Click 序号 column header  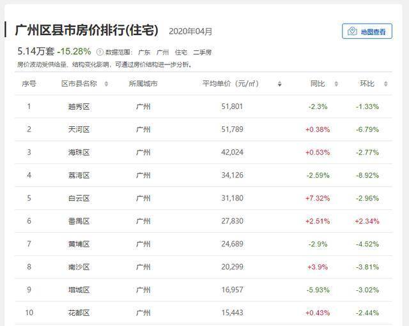coord(29,84)
